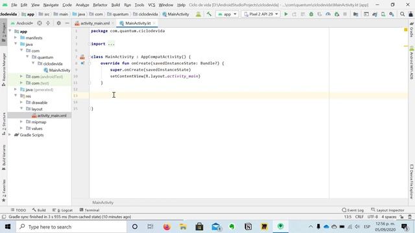Image resolution: width=415 pixels, height=233 pixels.
Task: Select the MainActivity.kt editor tab
Action: [x=137, y=23]
